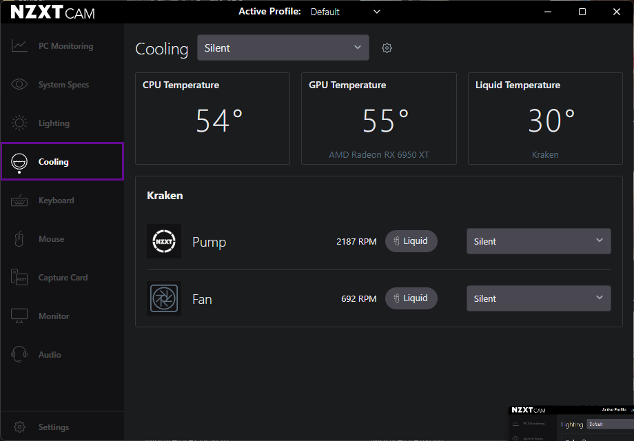This screenshot has width=634, height=441.
Task: Click the PC Monitoring graph icon
Action: (19, 45)
